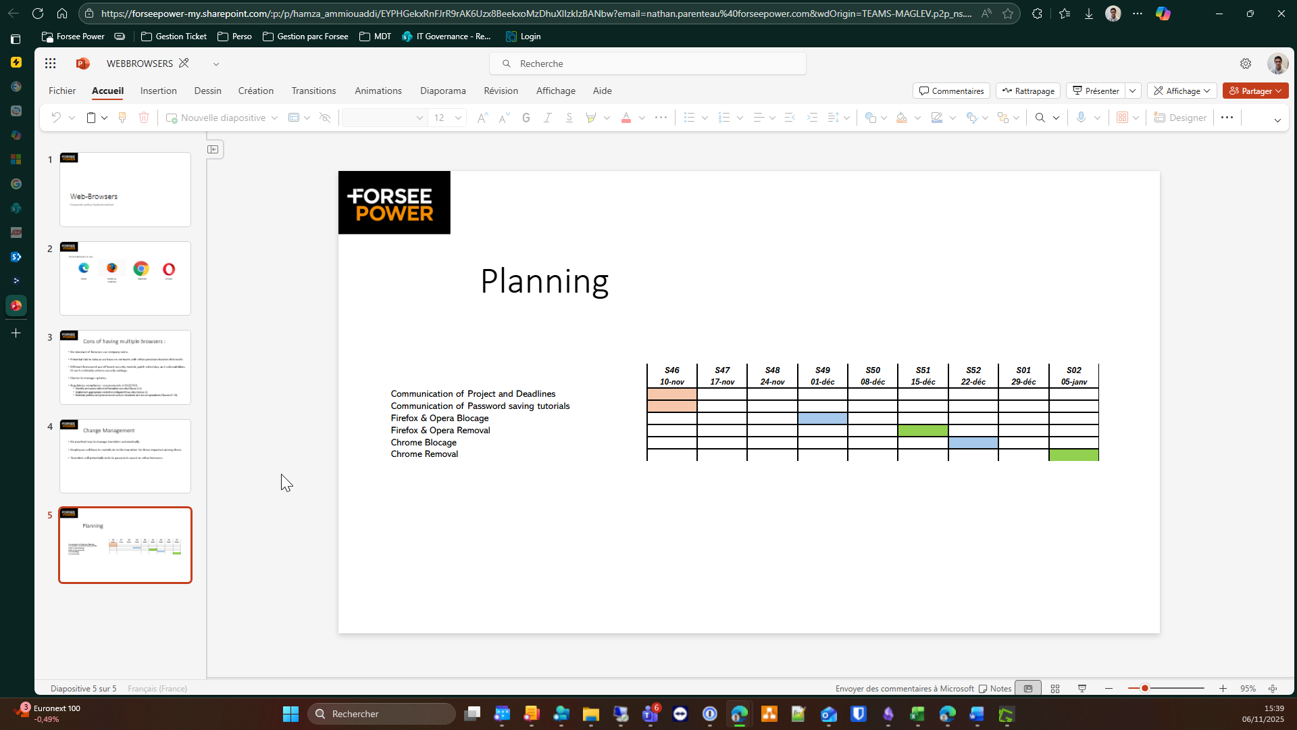Switch to the Insertion ribbon tab
The width and height of the screenshot is (1297, 730).
coord(158,91)
